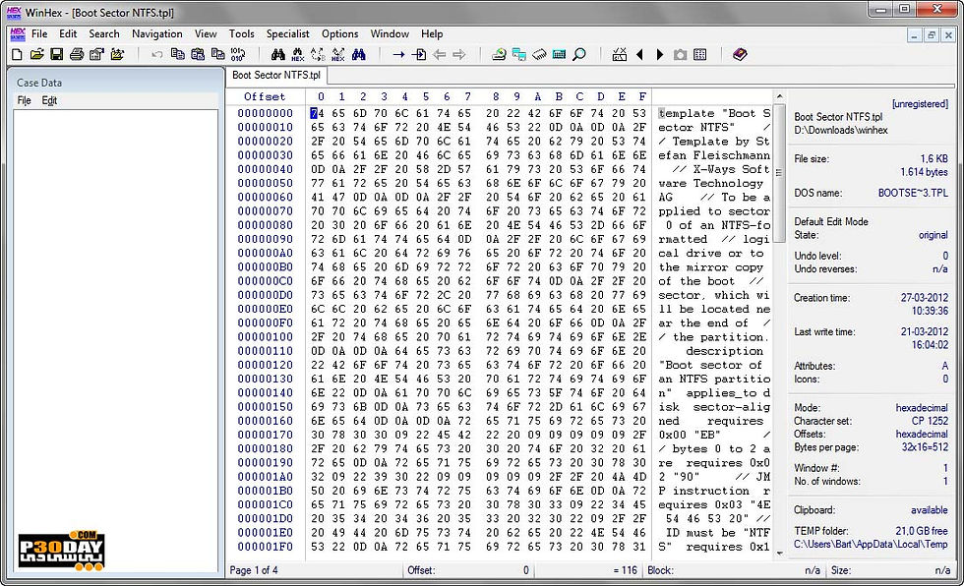Click the grey Back arrow icon

click(439, 55)
